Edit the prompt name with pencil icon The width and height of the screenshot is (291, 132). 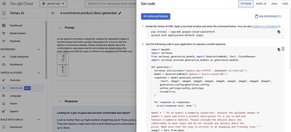tap(120, 13)
